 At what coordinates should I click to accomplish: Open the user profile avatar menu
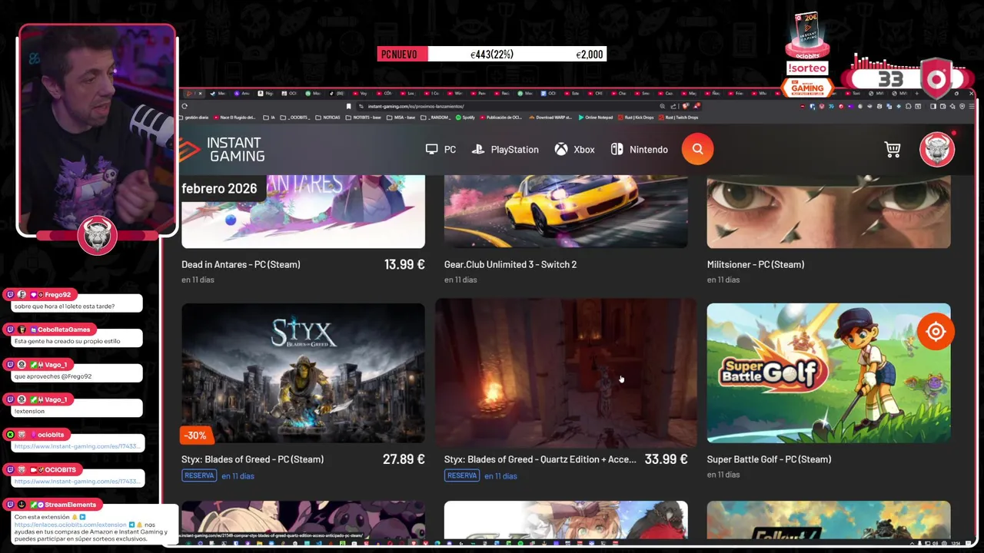pos(937,149)
